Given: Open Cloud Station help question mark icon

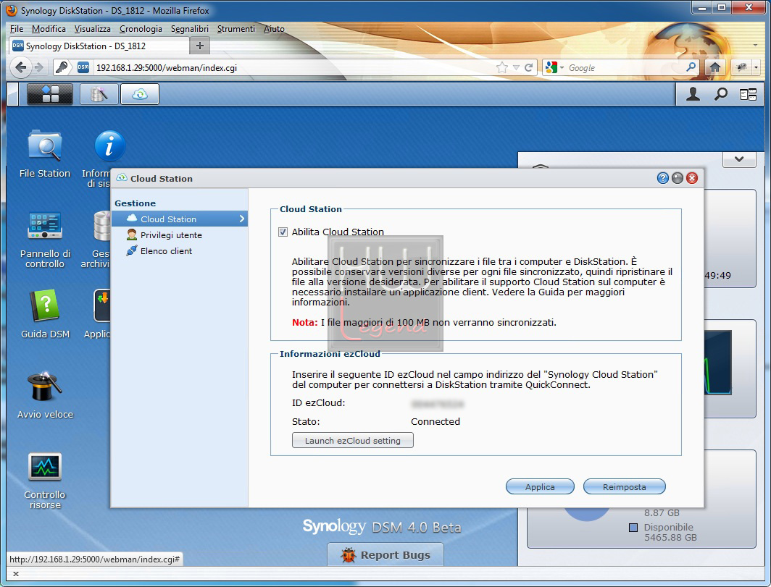Looking at the screenshot, I should pos(662,178).
